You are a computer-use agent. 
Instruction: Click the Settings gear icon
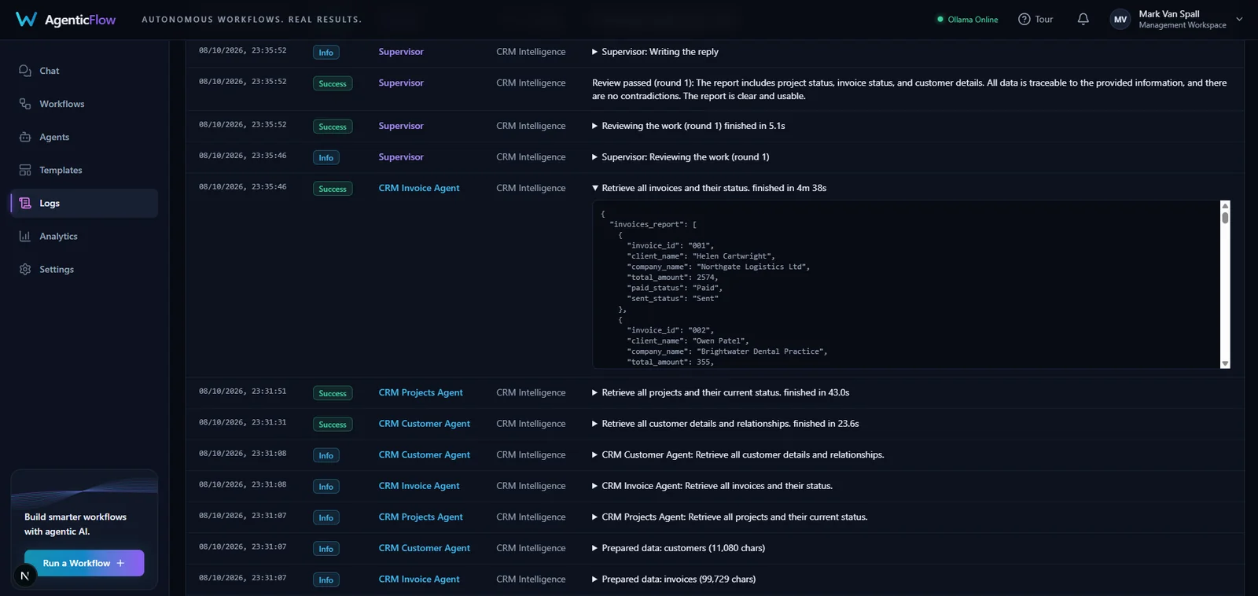pos(25,269)
